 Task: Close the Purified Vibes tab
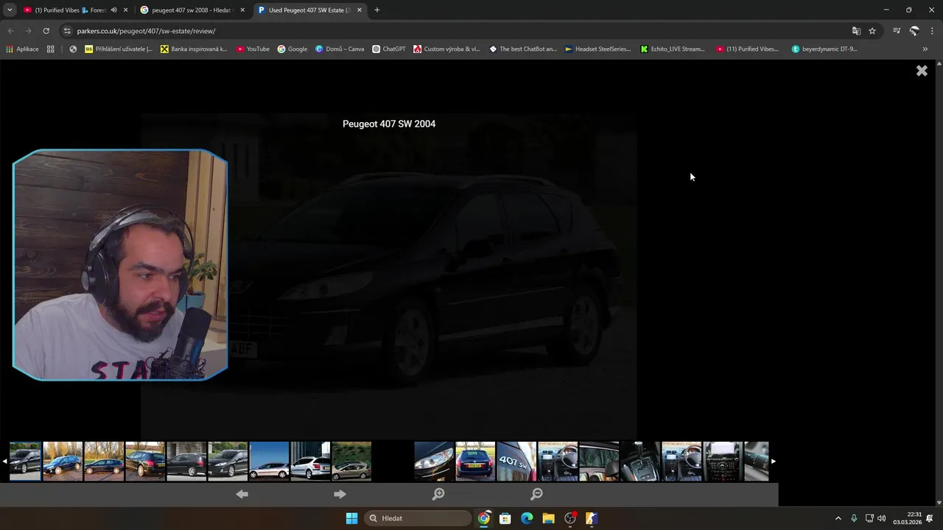coord(125,10)
